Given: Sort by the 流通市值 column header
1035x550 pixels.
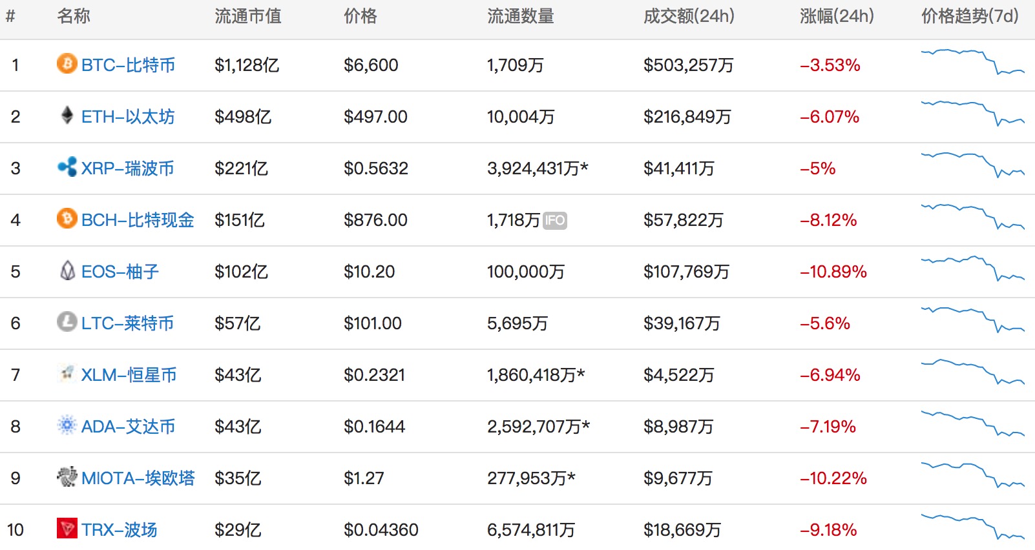Looking at the screenshot, I should [248, 16].
